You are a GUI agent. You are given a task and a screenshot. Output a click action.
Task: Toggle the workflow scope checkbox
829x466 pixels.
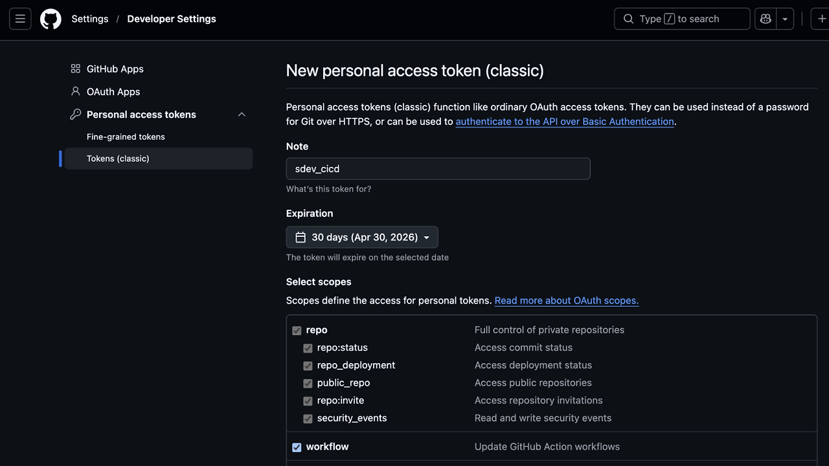[x=297, y=447]
